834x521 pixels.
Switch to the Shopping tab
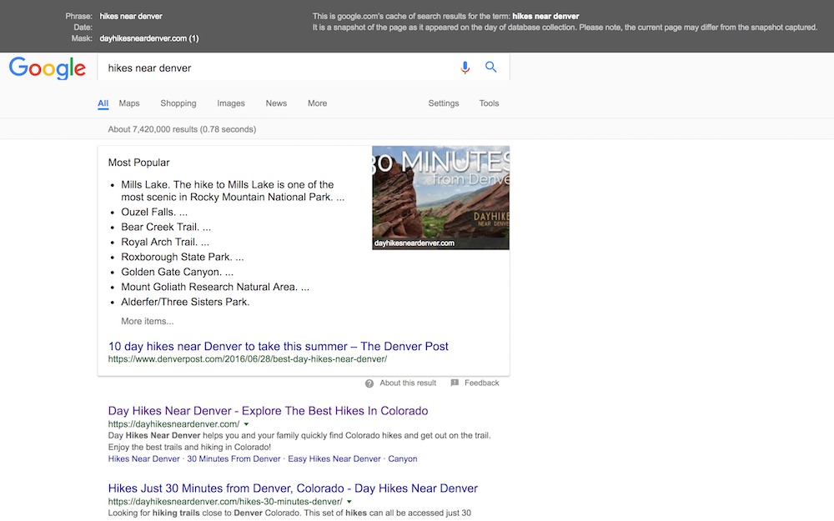click(x=178, y=103)
